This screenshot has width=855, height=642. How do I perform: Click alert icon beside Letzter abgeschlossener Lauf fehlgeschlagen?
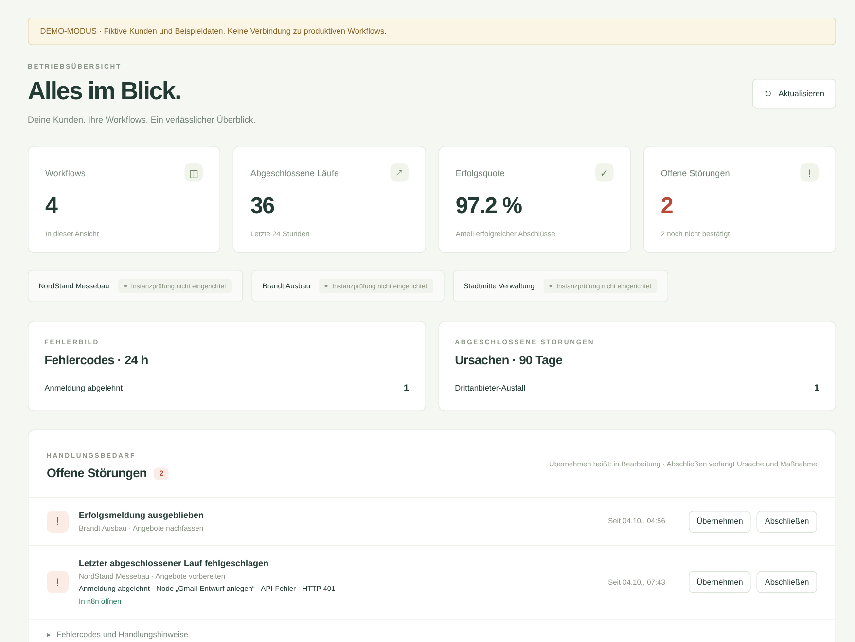[x=57, y=582]
